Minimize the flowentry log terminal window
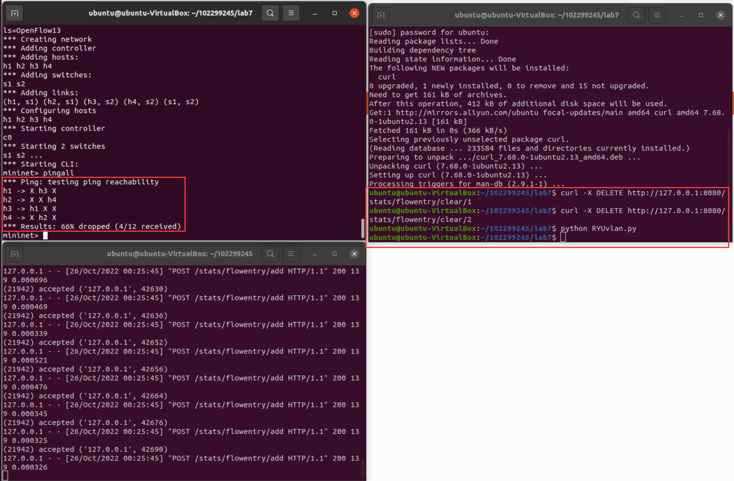734x481 pixels. [315, 254]
